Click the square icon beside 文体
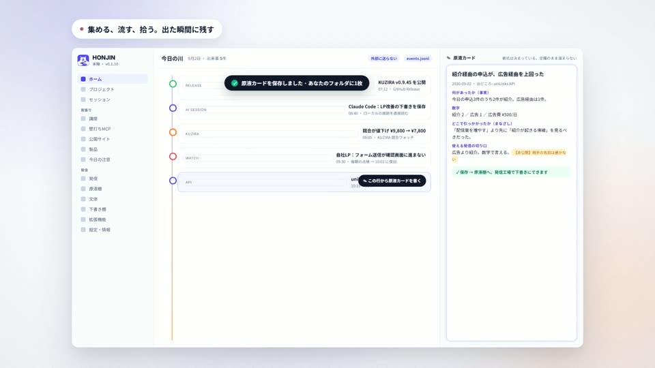The height and width of the screenshot is (368, 655). (83, 199)
